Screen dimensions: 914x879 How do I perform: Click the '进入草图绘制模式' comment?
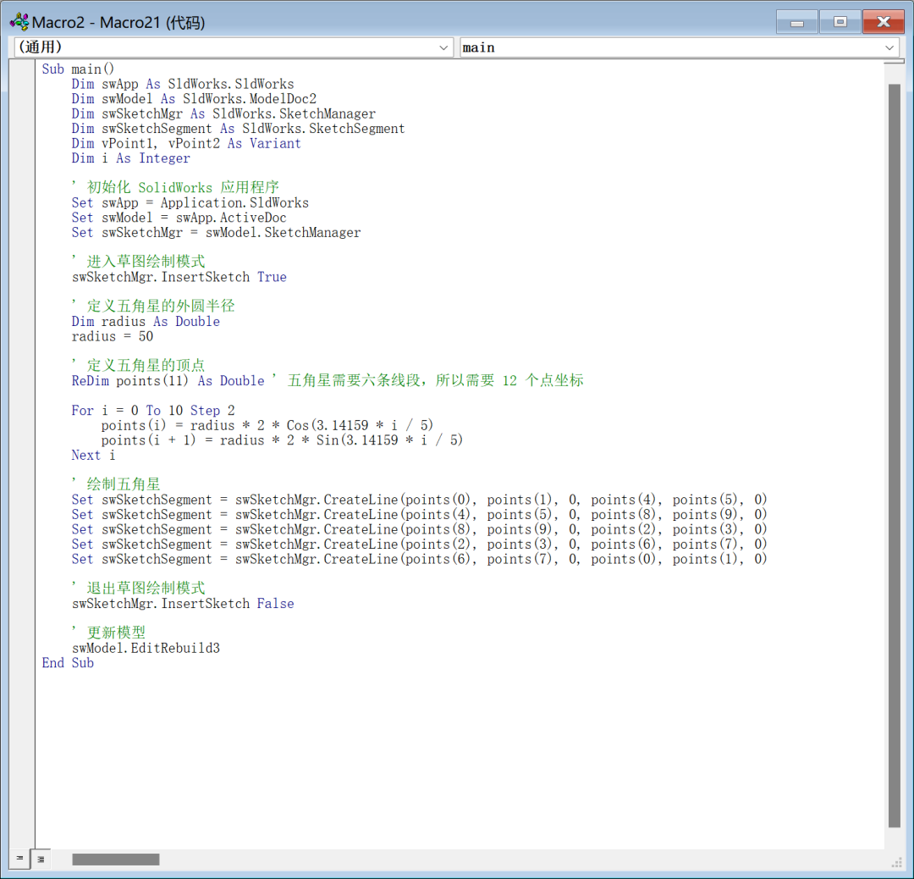138,262
